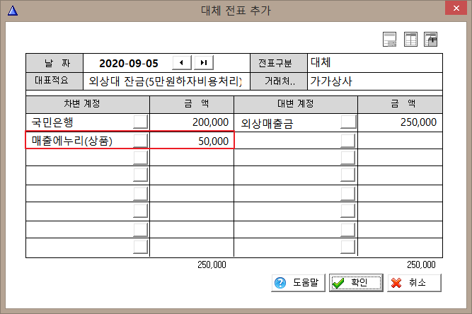
Task: Click the blue triangle app icon
Action: click(x=13, y=11)
